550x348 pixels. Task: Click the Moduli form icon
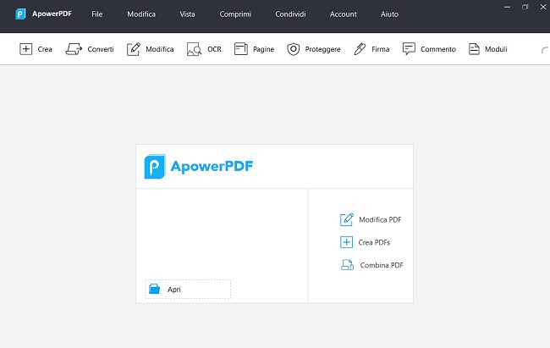(474, 49)
